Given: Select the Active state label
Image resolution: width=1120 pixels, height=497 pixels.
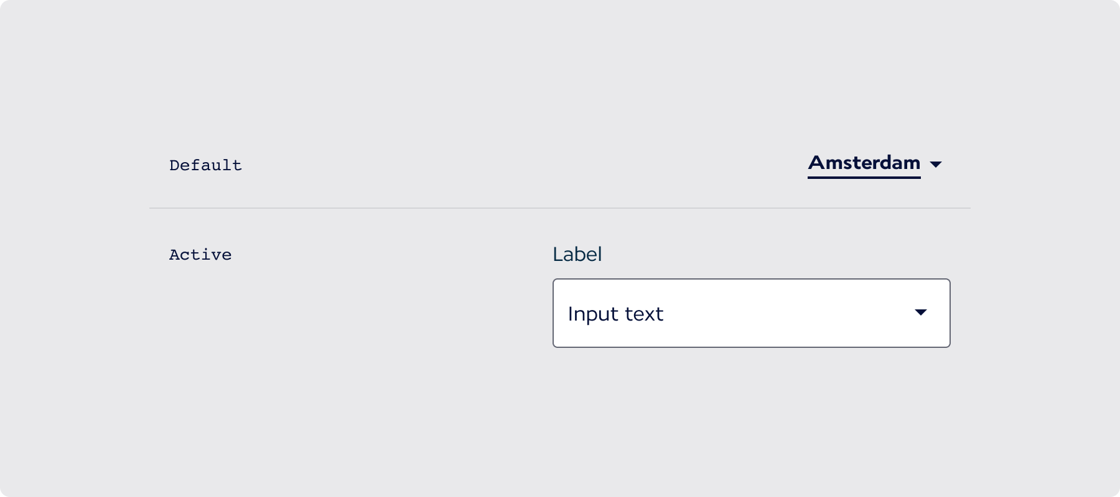Looking at the screenshot, I should tap(200, 255).
